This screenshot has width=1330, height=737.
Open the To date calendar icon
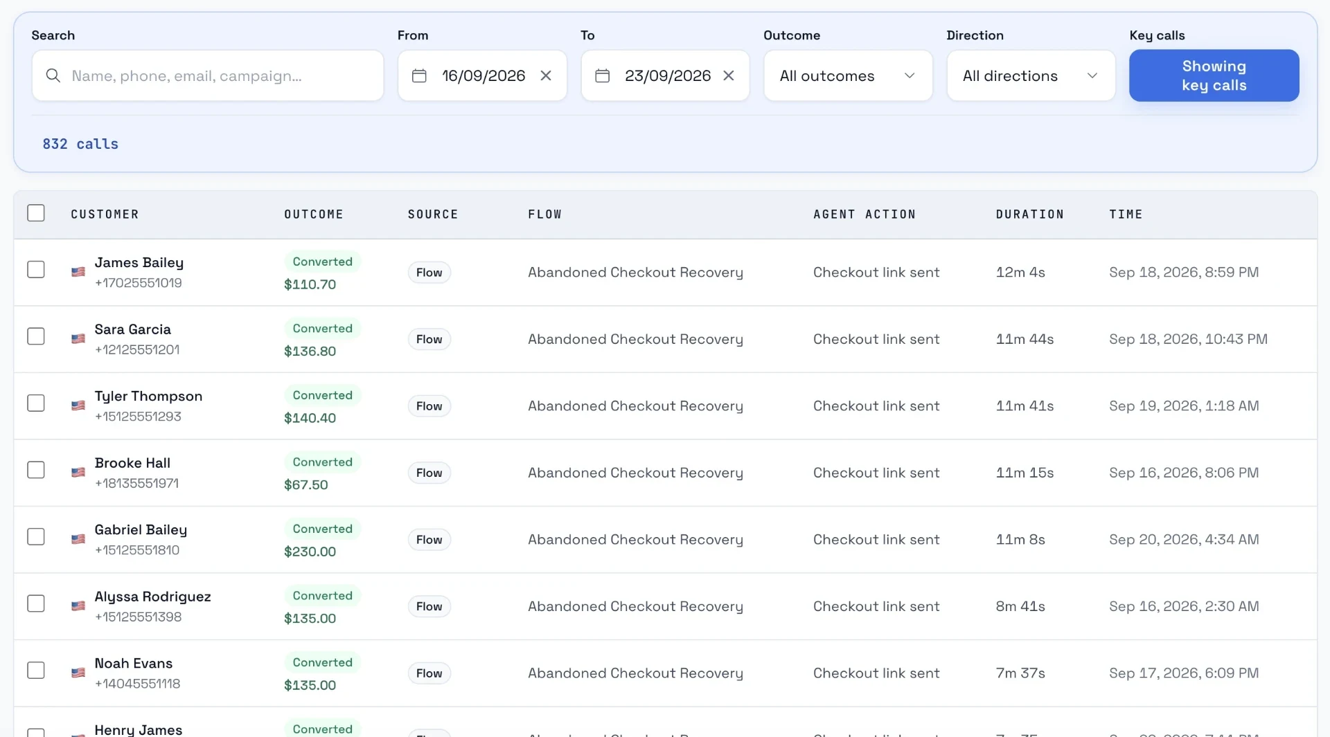click(x=603, y=75)
